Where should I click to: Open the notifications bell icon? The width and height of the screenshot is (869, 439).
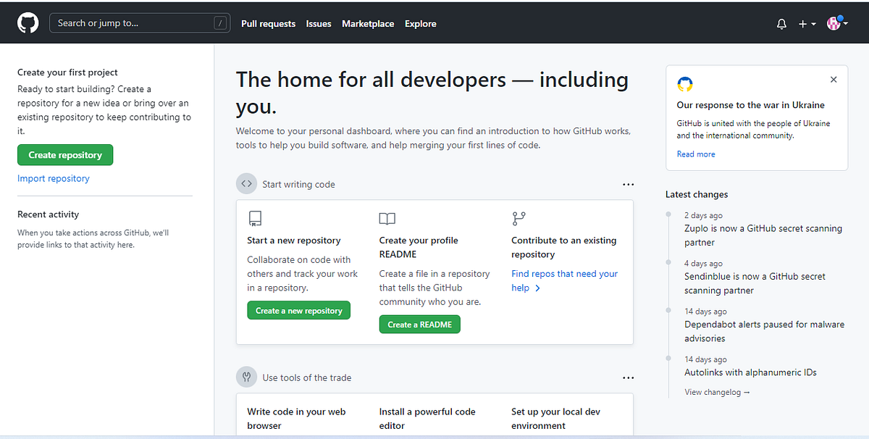click(781, 23)
